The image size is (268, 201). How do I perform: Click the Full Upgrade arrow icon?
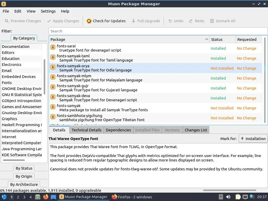click(133, 21)
